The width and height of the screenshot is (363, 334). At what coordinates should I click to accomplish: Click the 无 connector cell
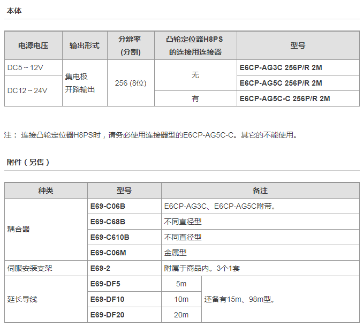[195, 75]
